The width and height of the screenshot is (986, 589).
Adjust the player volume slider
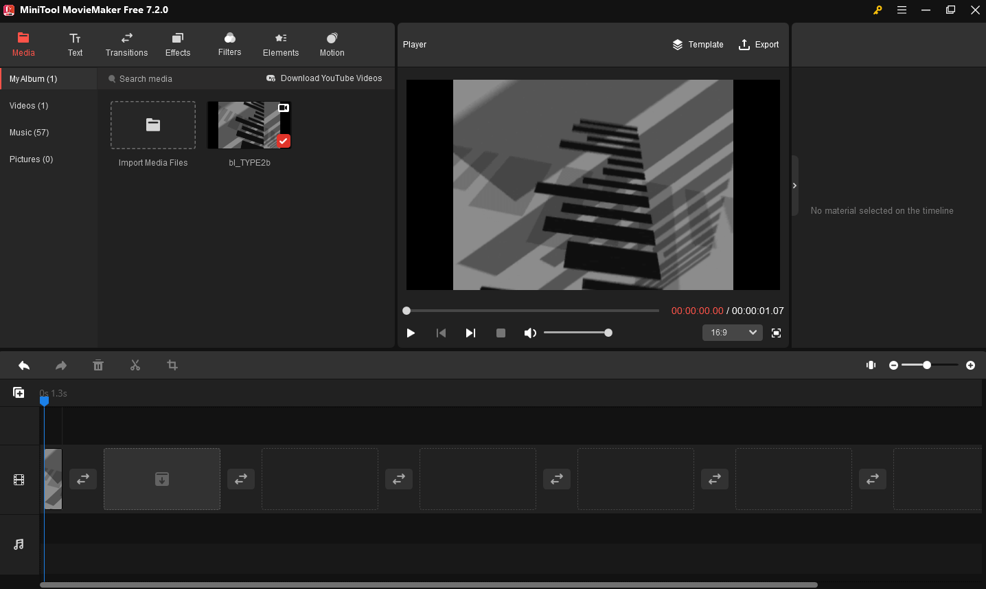pyautogui.click(x=577, y=333)
